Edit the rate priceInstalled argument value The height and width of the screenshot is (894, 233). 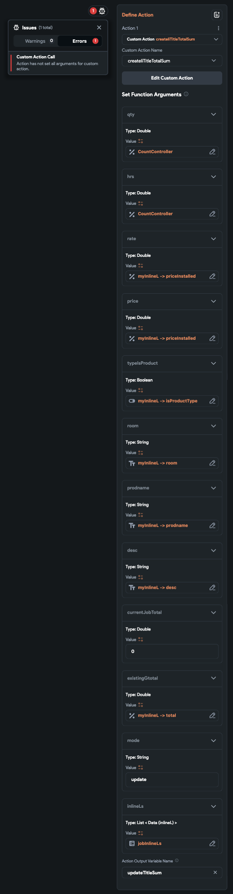212,276
